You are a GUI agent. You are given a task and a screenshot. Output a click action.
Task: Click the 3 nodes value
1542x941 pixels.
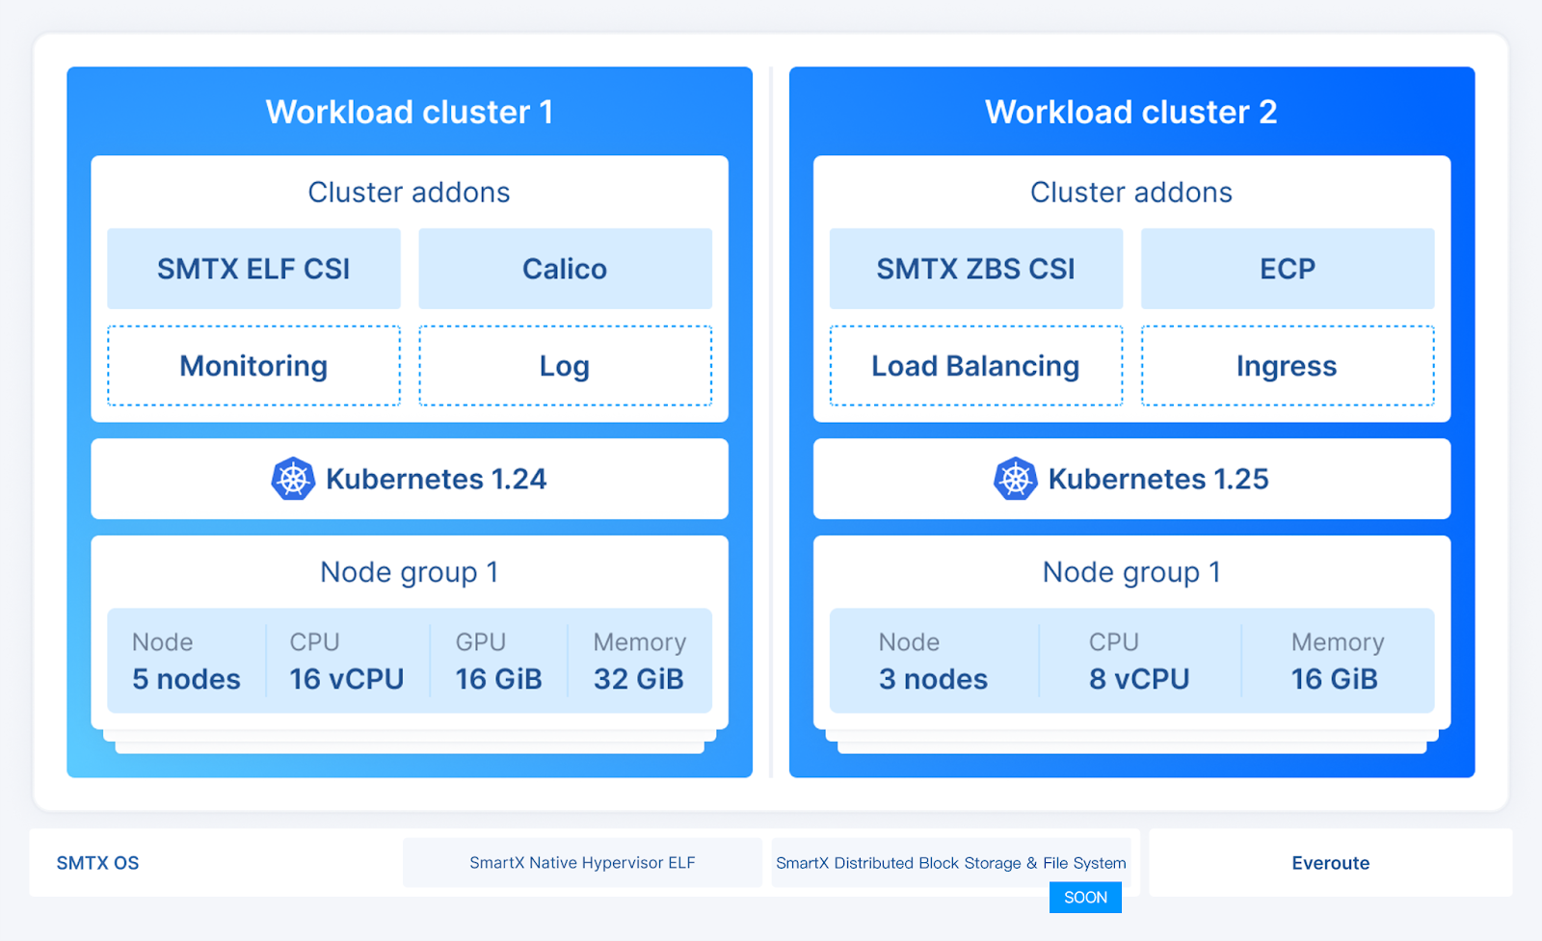pos(933,679)
